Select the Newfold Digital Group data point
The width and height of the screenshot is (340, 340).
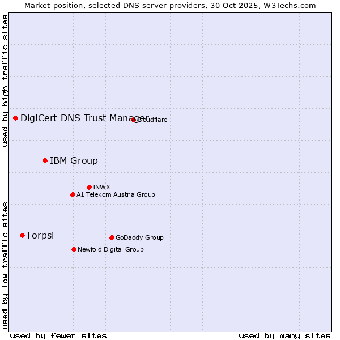[74, 249]
